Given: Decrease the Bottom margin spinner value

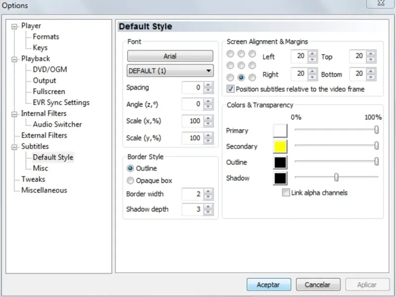Looking at the screenshot, I should pos(371,77).
